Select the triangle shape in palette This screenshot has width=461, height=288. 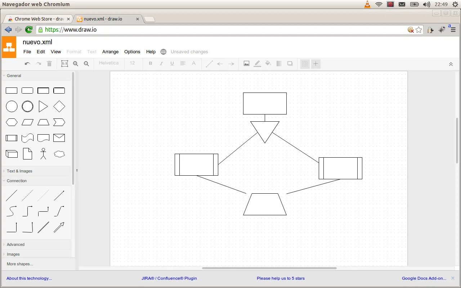43,107
